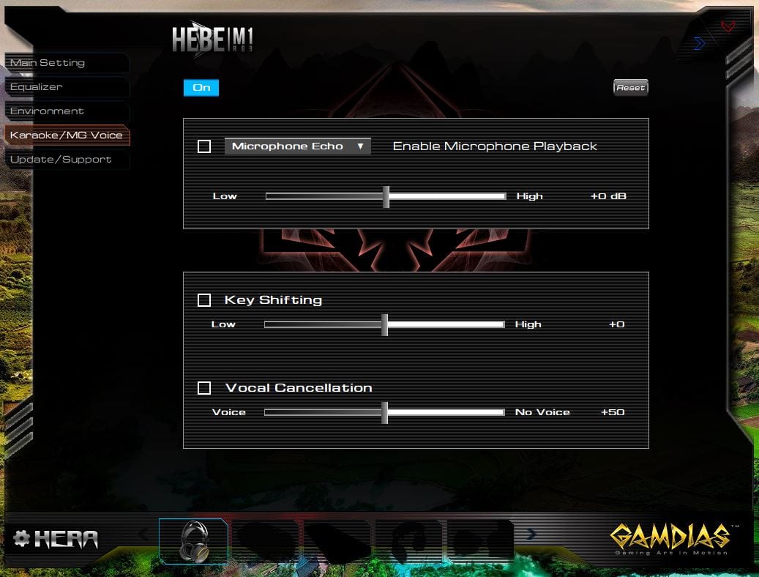Screen dimensions: 759x577
Task: Toggle the blue On button
Action: tap(201, 88)
